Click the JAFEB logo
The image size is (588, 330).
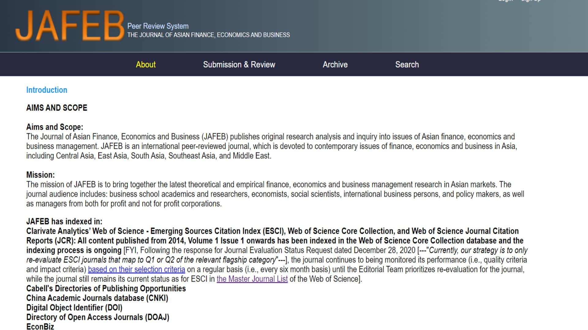(70, 26)
